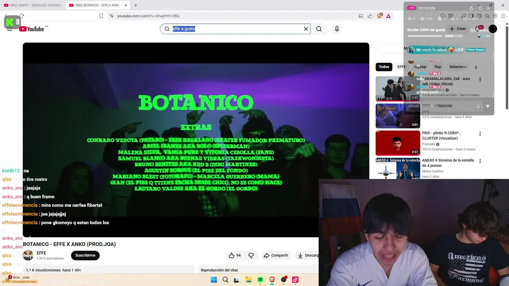Start voice search with the microphone

tap(337, 29)
